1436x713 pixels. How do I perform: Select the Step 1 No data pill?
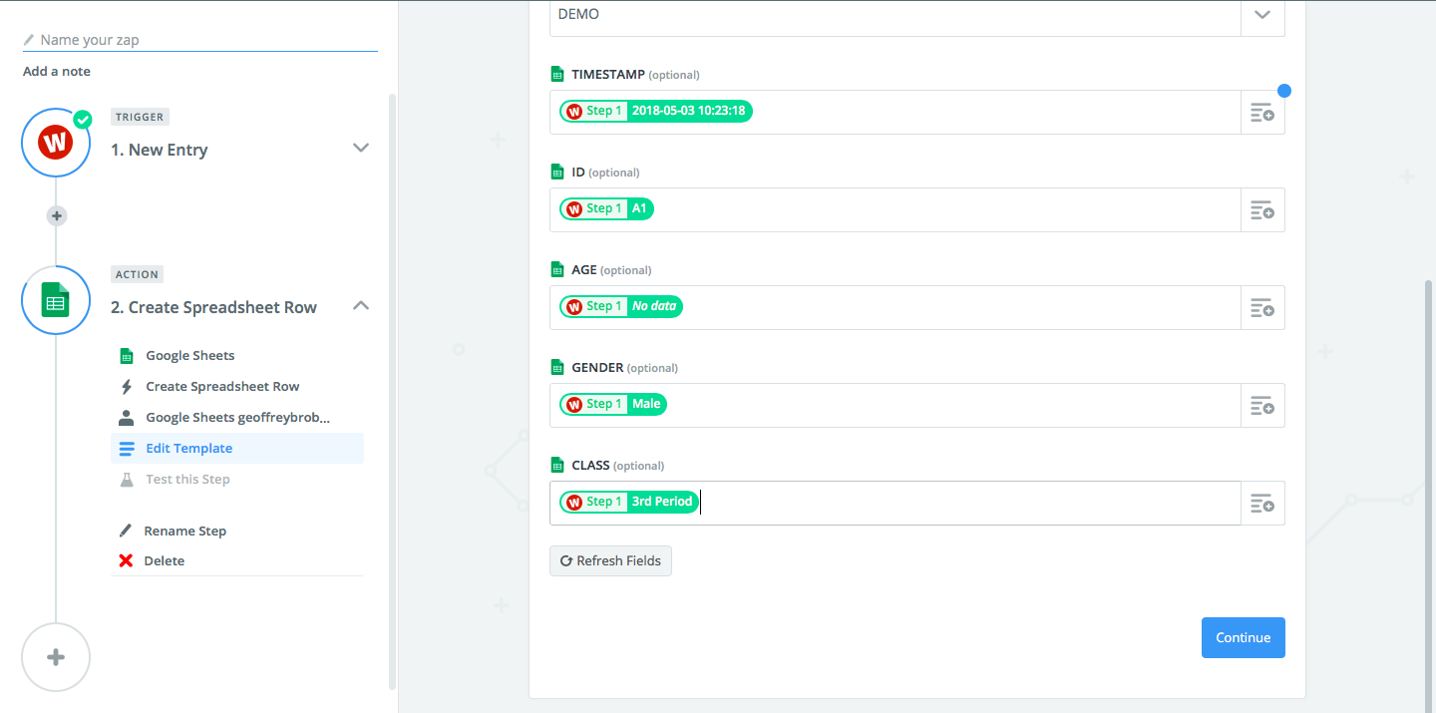pos(621,306)
